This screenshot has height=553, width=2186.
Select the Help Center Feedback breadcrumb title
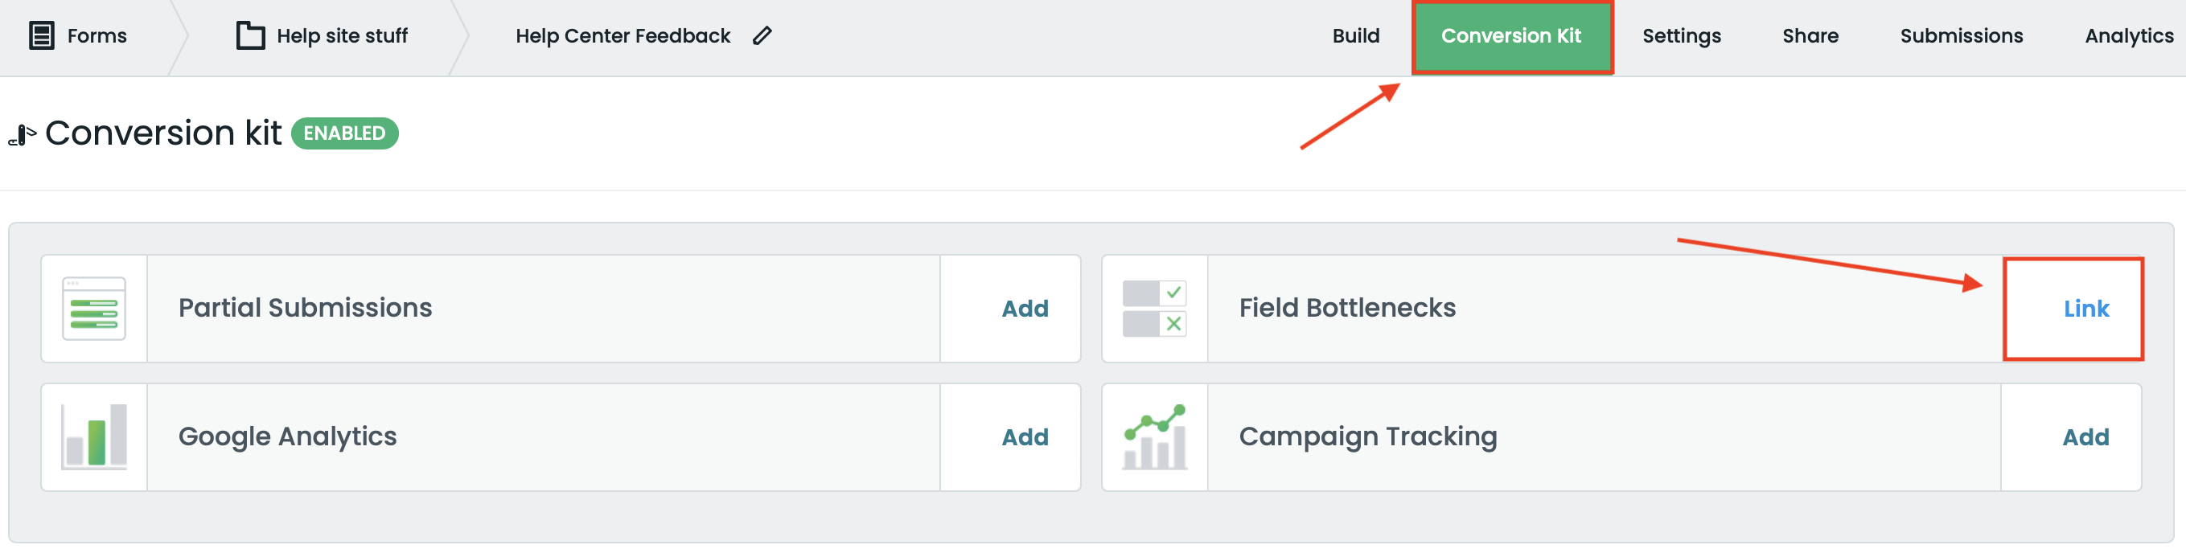[x=624, y=35]
